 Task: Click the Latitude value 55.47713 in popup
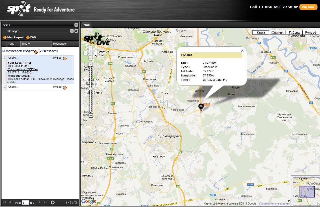208,71
